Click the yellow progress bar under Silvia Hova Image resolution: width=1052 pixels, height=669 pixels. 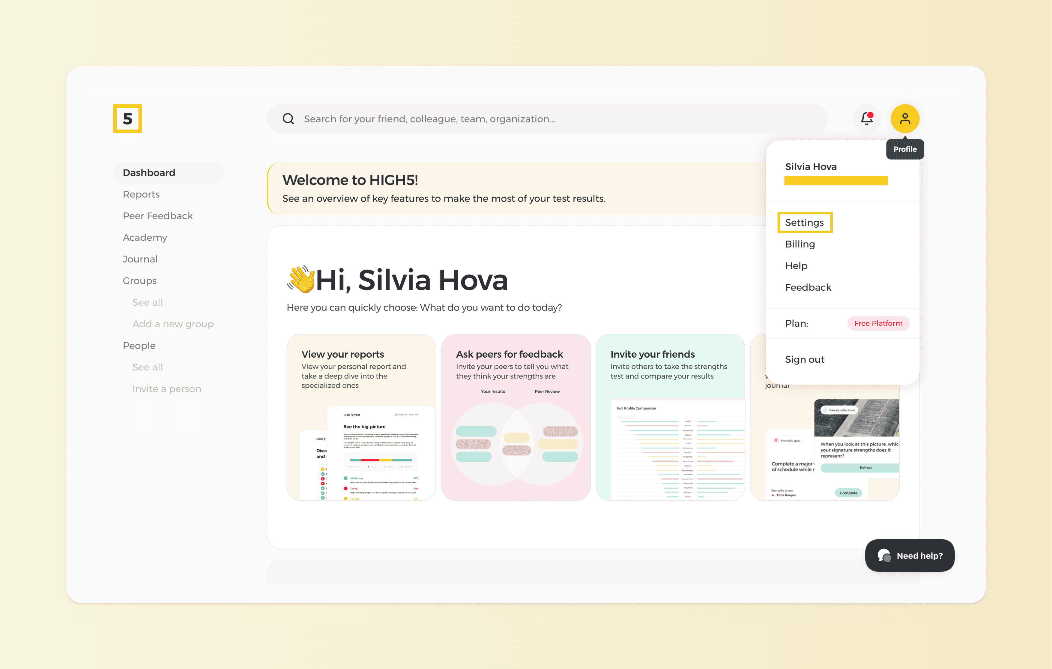[x=835, y=181]
